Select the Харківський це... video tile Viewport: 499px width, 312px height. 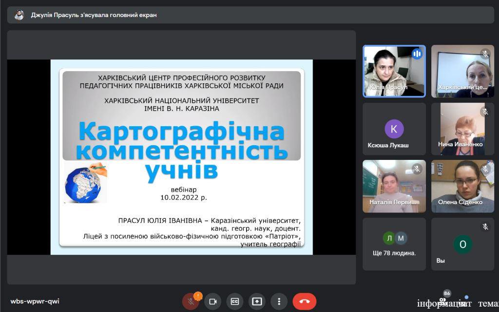click(463, 71)
